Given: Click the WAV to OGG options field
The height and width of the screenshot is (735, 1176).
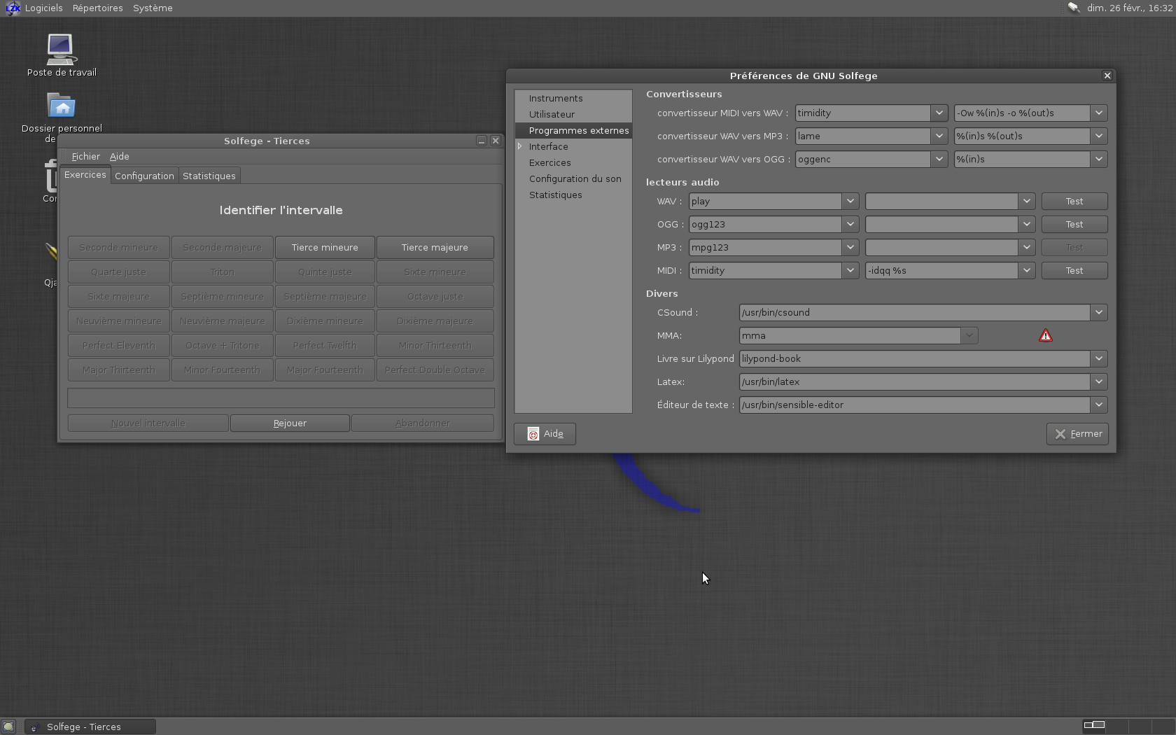Looking at the screenshot, I should tap(1022, 159).
